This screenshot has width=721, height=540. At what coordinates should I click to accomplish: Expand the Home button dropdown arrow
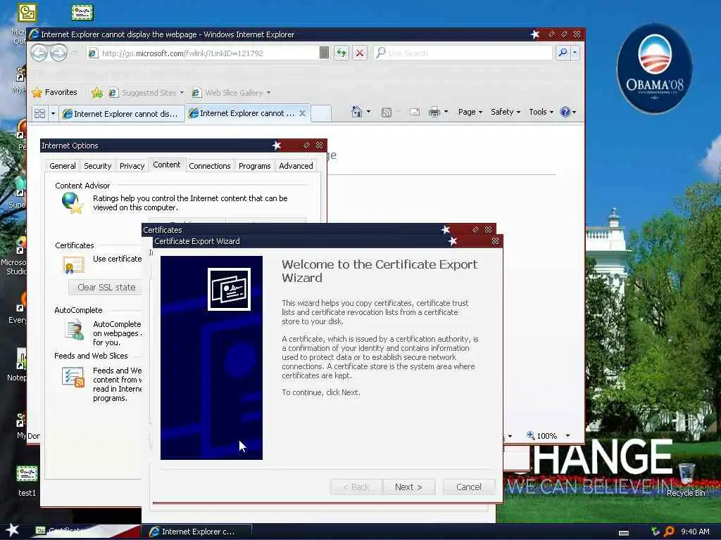[x=368, y=112]
